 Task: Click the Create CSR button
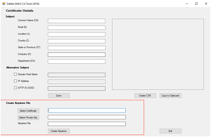[145, 95]
